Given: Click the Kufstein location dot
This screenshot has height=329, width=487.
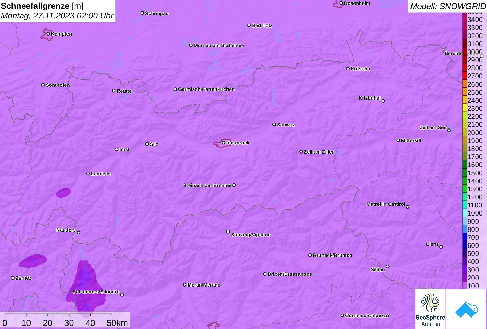Looking at the screenshot, I should 348,69.
